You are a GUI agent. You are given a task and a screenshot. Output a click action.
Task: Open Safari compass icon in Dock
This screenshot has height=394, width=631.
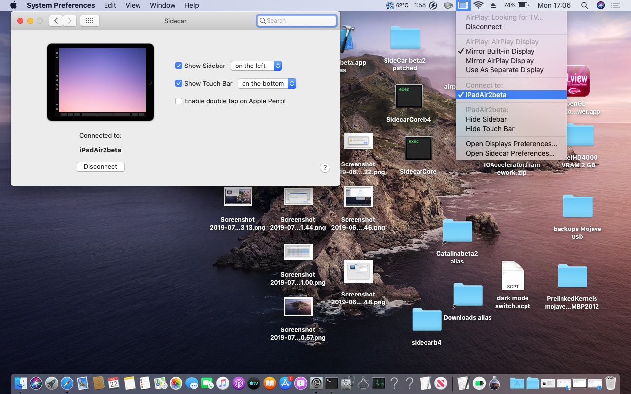67,383
